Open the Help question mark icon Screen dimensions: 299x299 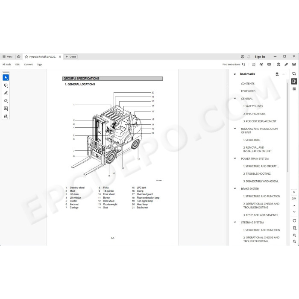[243, 57]
